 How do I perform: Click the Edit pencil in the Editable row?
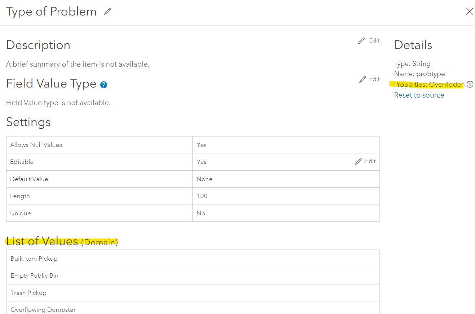(x=359, y=161)
